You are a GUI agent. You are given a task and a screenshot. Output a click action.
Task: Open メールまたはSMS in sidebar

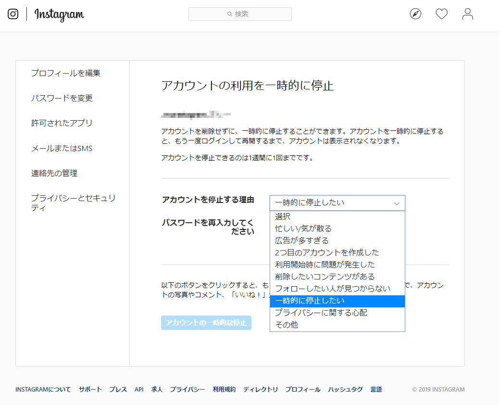coord(62,148)
